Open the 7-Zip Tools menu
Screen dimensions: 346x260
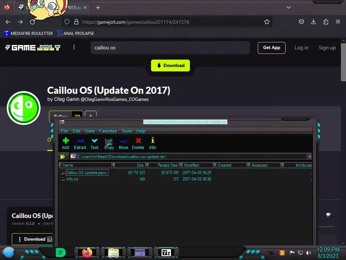126,131
